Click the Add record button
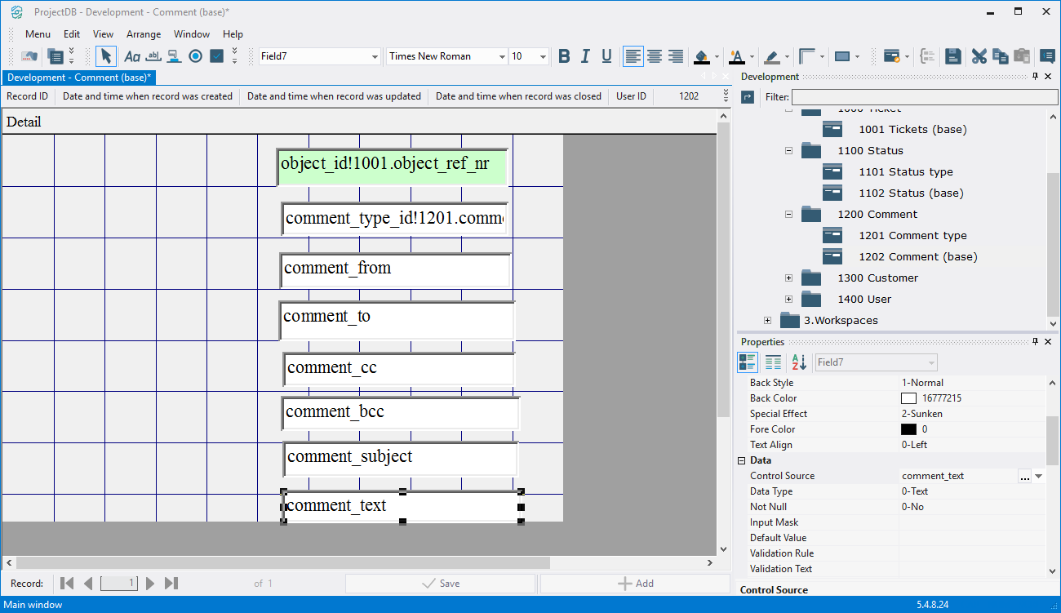Screen dimensions: 1061x613 click(635, 584)
